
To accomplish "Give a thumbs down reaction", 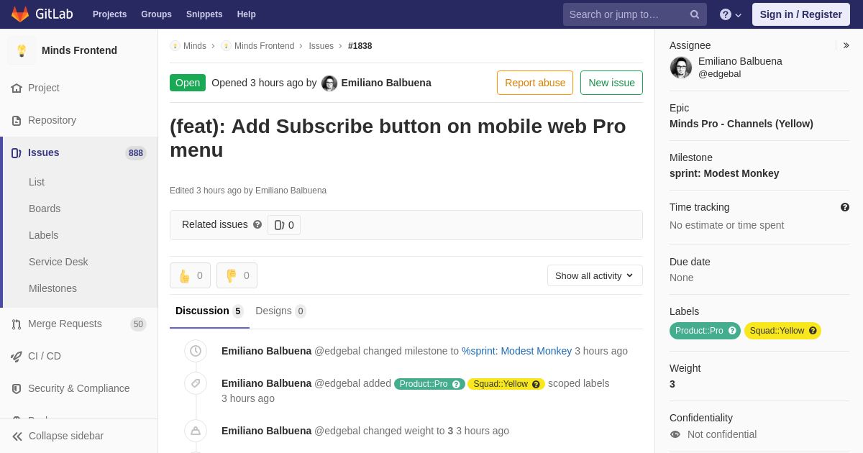I will point(237,275).
